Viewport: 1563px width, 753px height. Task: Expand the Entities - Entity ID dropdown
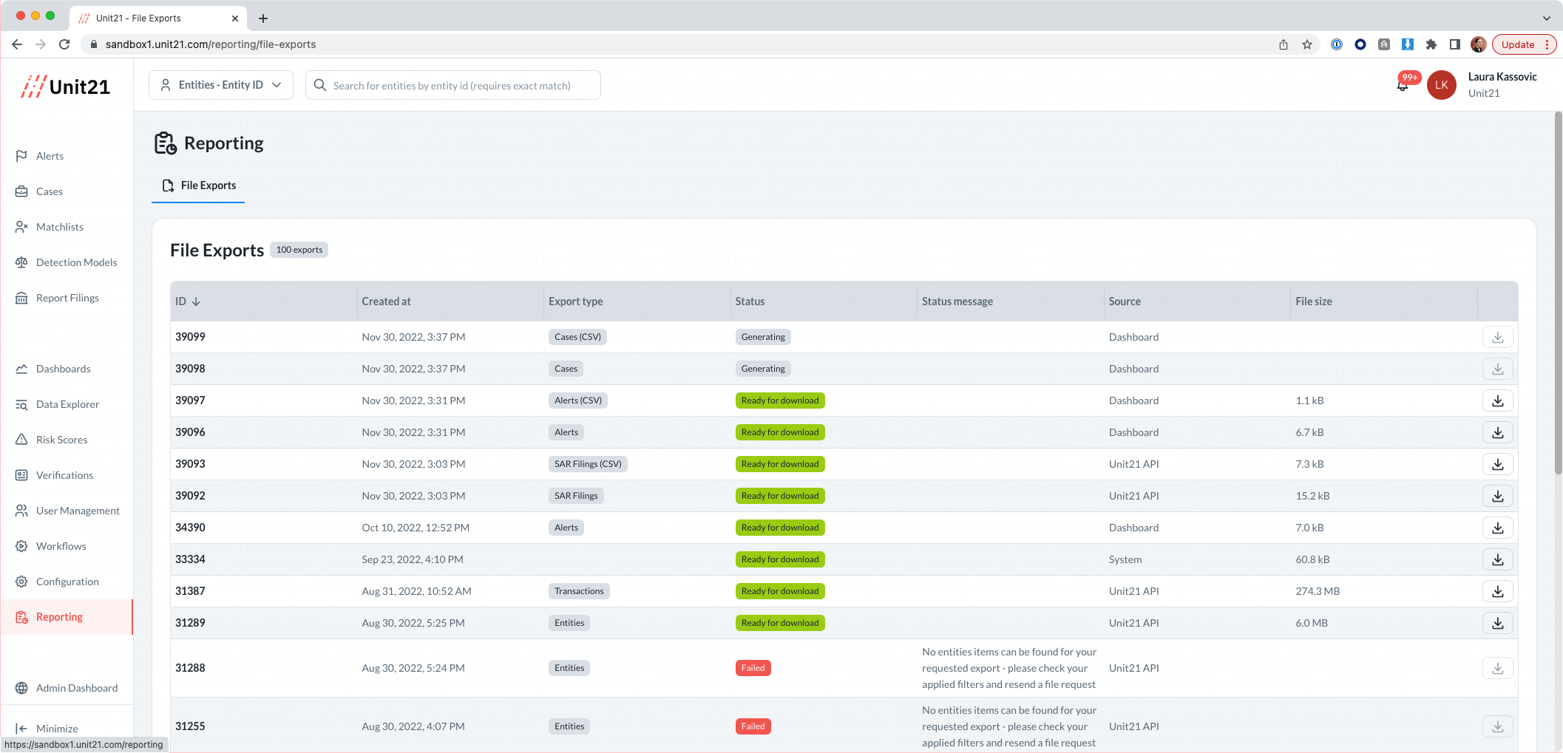tap(221, 85)
